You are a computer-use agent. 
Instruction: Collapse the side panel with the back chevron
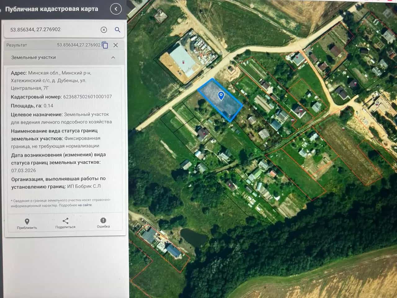pyautogui.click(x=116, y=9)
